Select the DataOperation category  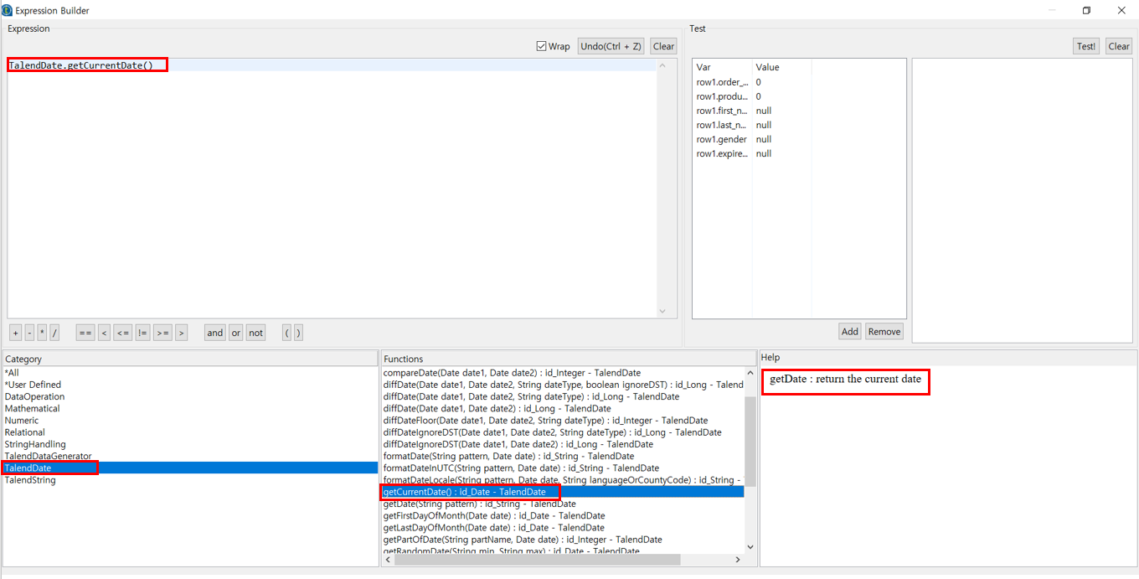[191, 396]
